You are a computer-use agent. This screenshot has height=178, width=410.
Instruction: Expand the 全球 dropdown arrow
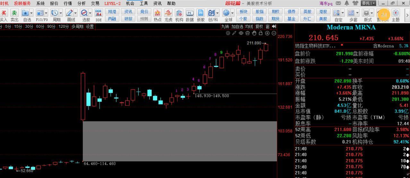(x=232, y=13)
